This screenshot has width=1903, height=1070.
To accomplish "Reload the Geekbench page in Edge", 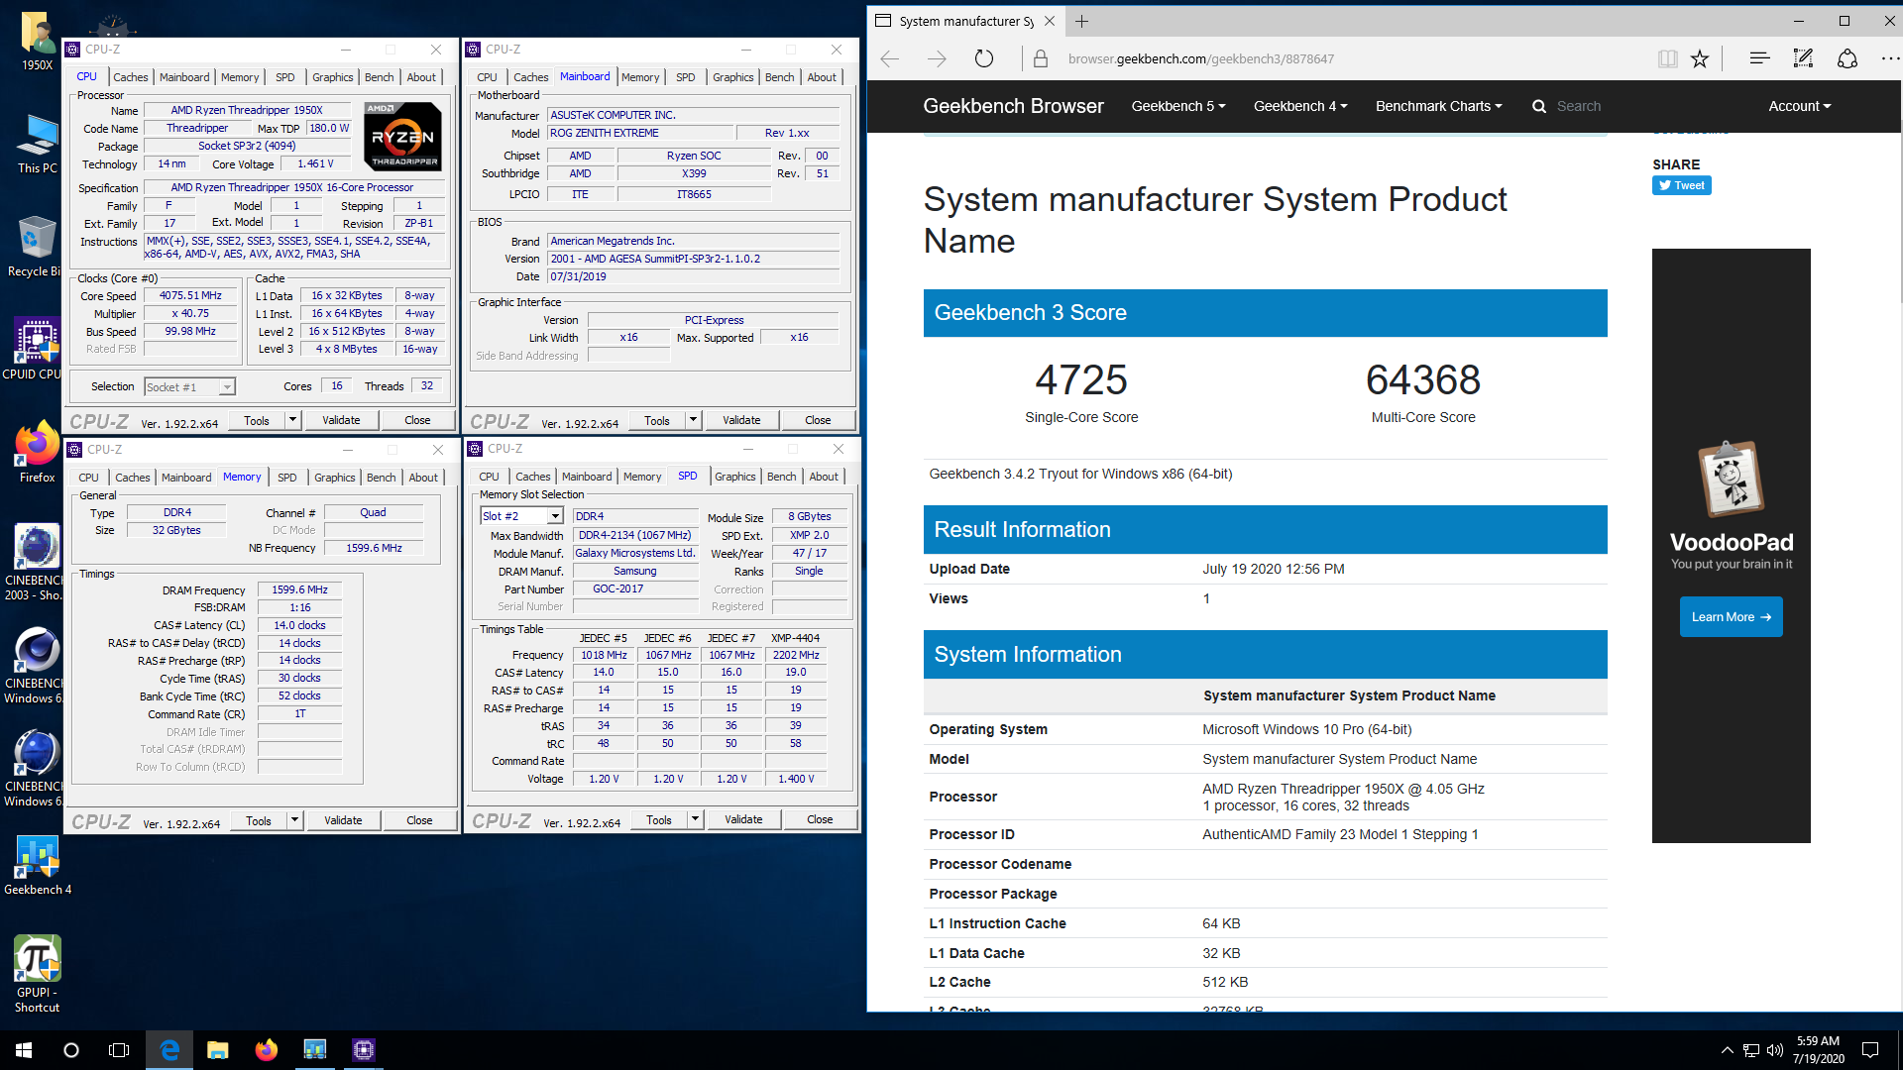I will coord(983,58).
